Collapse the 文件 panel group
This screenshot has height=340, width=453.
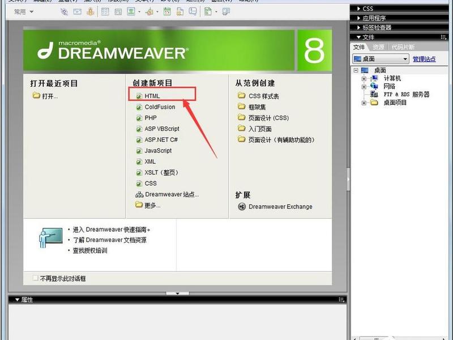(358, 37)
